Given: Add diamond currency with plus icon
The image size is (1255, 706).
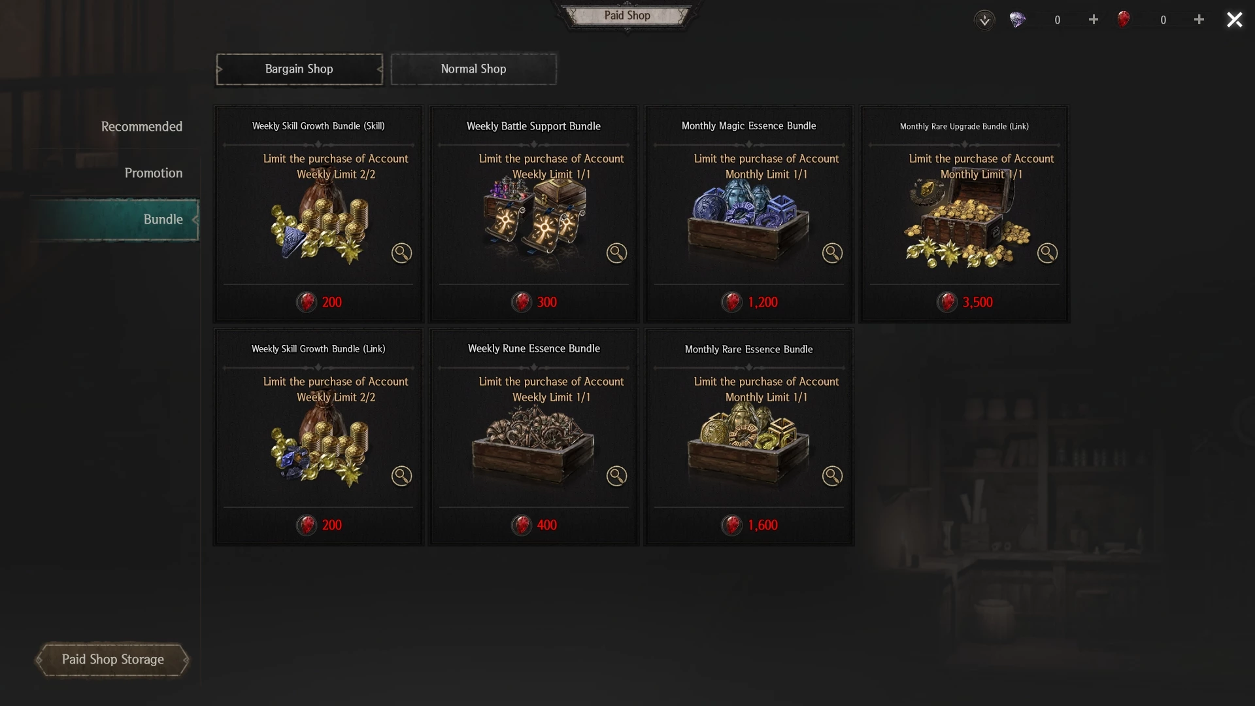Looking at the screenshot, I should [x=1094, y=20].
